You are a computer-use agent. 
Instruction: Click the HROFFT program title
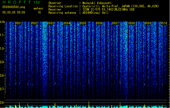(17, 2)
